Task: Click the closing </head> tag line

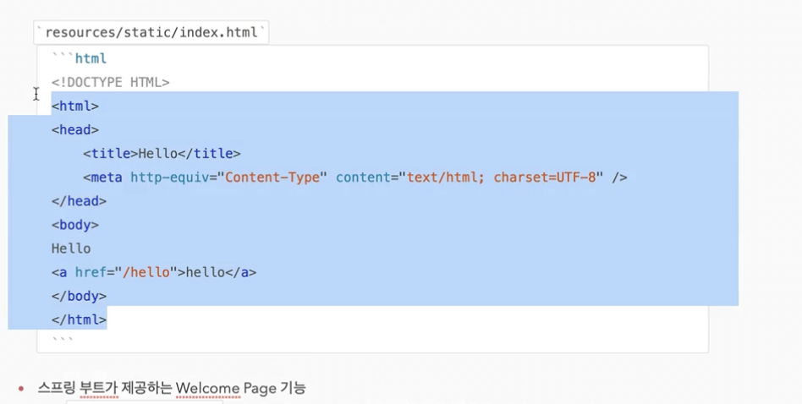Action: tap(79, 200)
